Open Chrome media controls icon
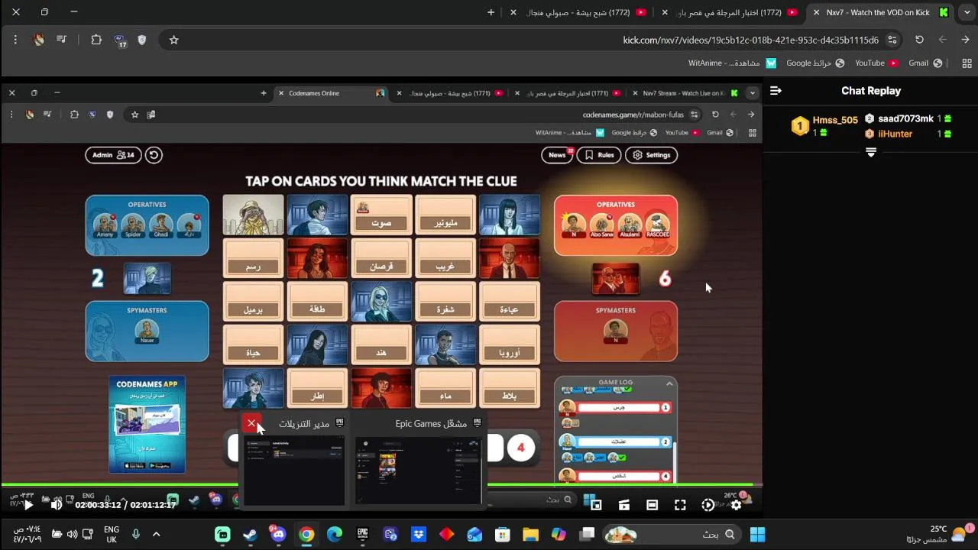The width and height of the screenshot is (978, 550). point(61,40)
